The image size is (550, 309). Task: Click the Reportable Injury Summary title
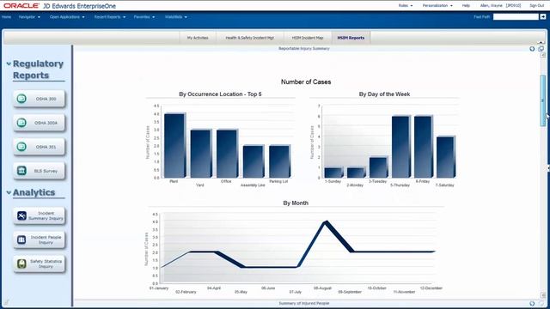(x=304, y=49)
